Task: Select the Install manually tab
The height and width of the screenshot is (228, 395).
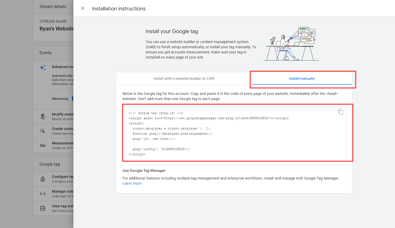Action: tap(302, 78)
